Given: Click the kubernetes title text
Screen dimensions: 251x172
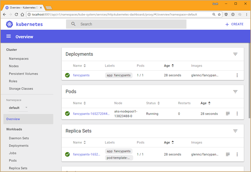Looking at the screenshot, I should pyautogui.click(x=29, y=24).
